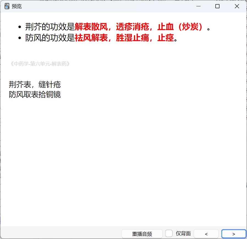
Task: Maximize the 预览 preview window
Action: point(217,6)
